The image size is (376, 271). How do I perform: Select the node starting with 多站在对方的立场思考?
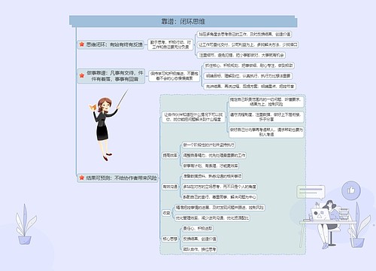pos(220,187)
